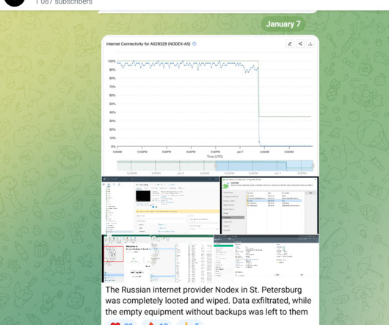Click the January 7 date badge
This screenshot has height=325, width=389.
click(283, 24)
